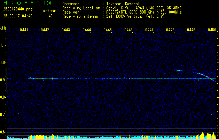Click the tall yellow signal-strength peak near 0449
This screenshot has height=139, width=219.
click(202, 135)
